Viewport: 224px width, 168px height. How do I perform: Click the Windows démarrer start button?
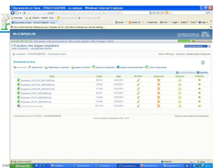(x=21, y=166)
